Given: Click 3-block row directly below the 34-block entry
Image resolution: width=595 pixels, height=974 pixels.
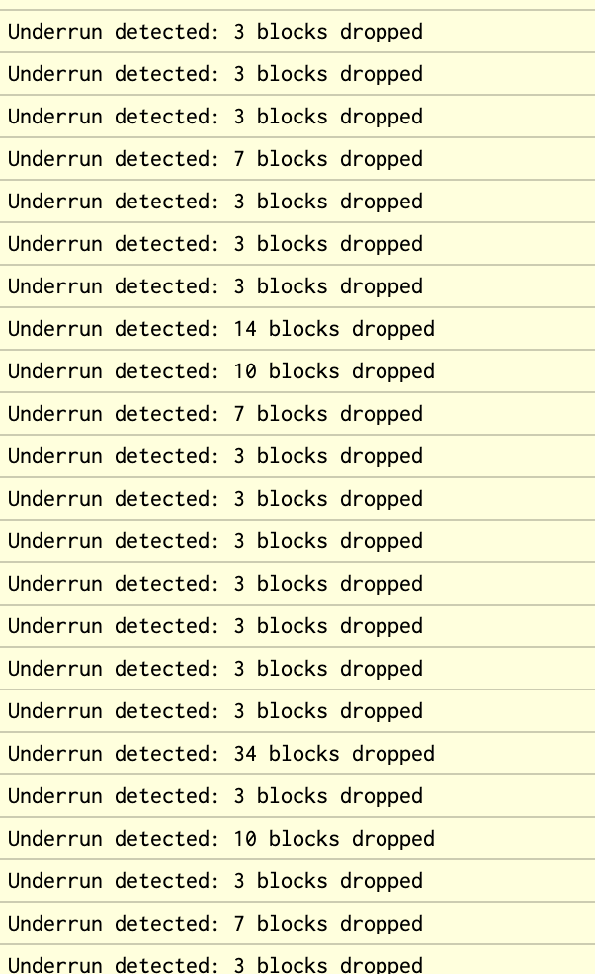Looking at the screenshot, I should [215, 796].
